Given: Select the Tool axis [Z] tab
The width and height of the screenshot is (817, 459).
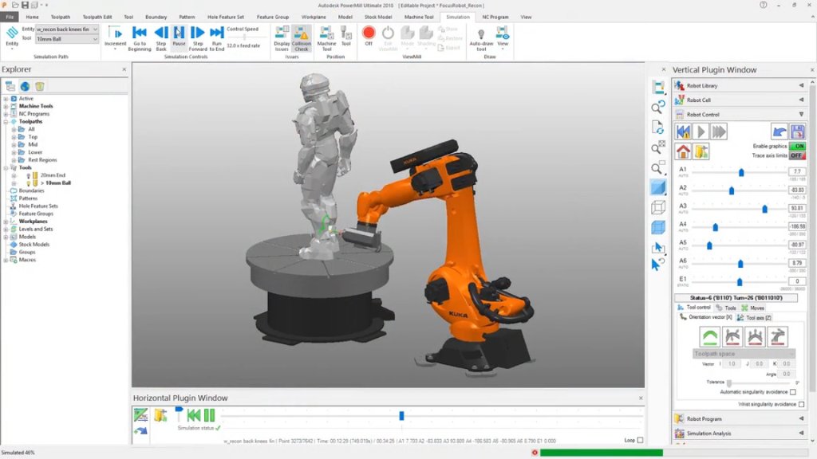Looking at the screenshot, I should (755, 317).
